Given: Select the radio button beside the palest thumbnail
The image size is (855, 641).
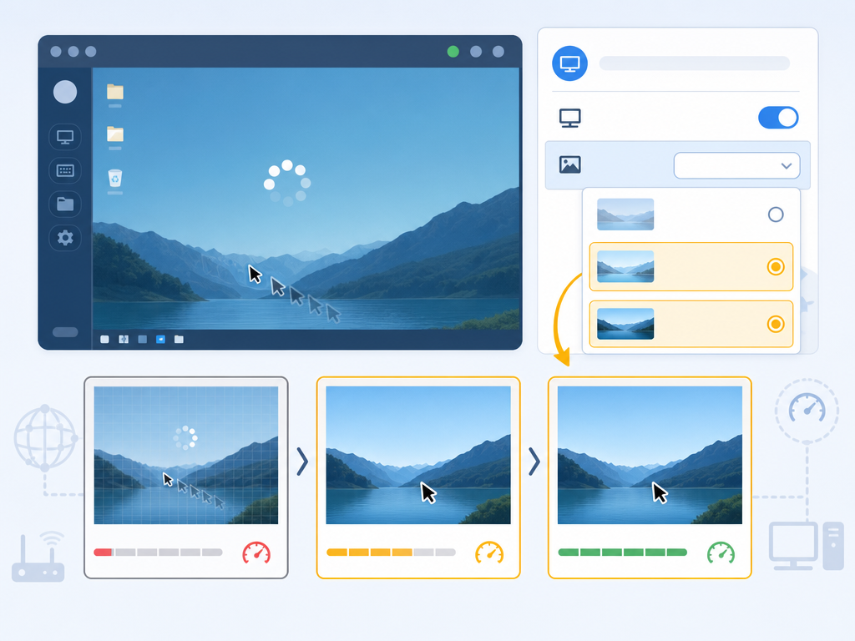Looking at the screenshot, I should [x=776, y=215].
